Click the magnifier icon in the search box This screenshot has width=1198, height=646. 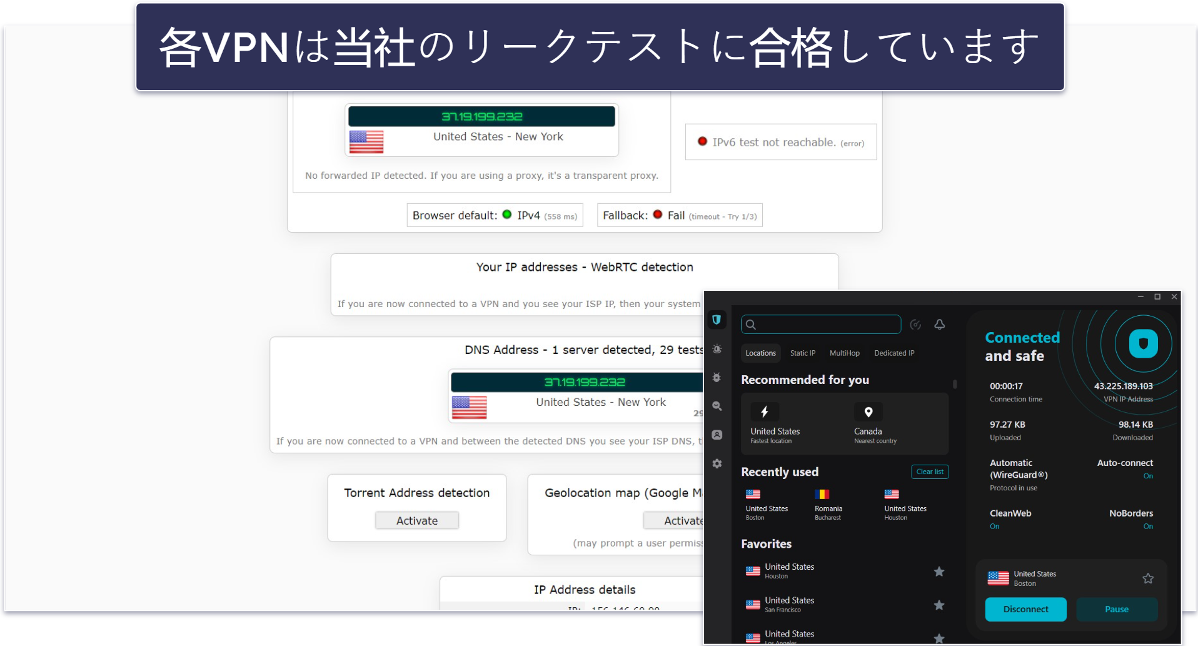tap(751, 325)
